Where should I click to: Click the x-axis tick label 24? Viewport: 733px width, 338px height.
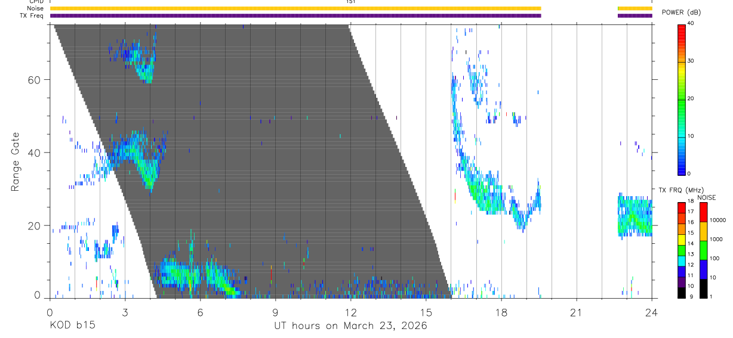(651, 311)
